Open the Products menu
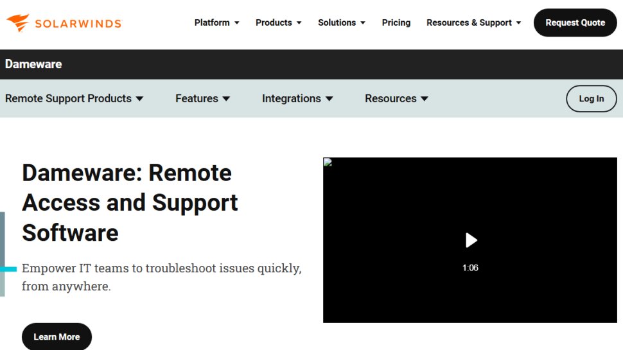 (x=274, y=22)
